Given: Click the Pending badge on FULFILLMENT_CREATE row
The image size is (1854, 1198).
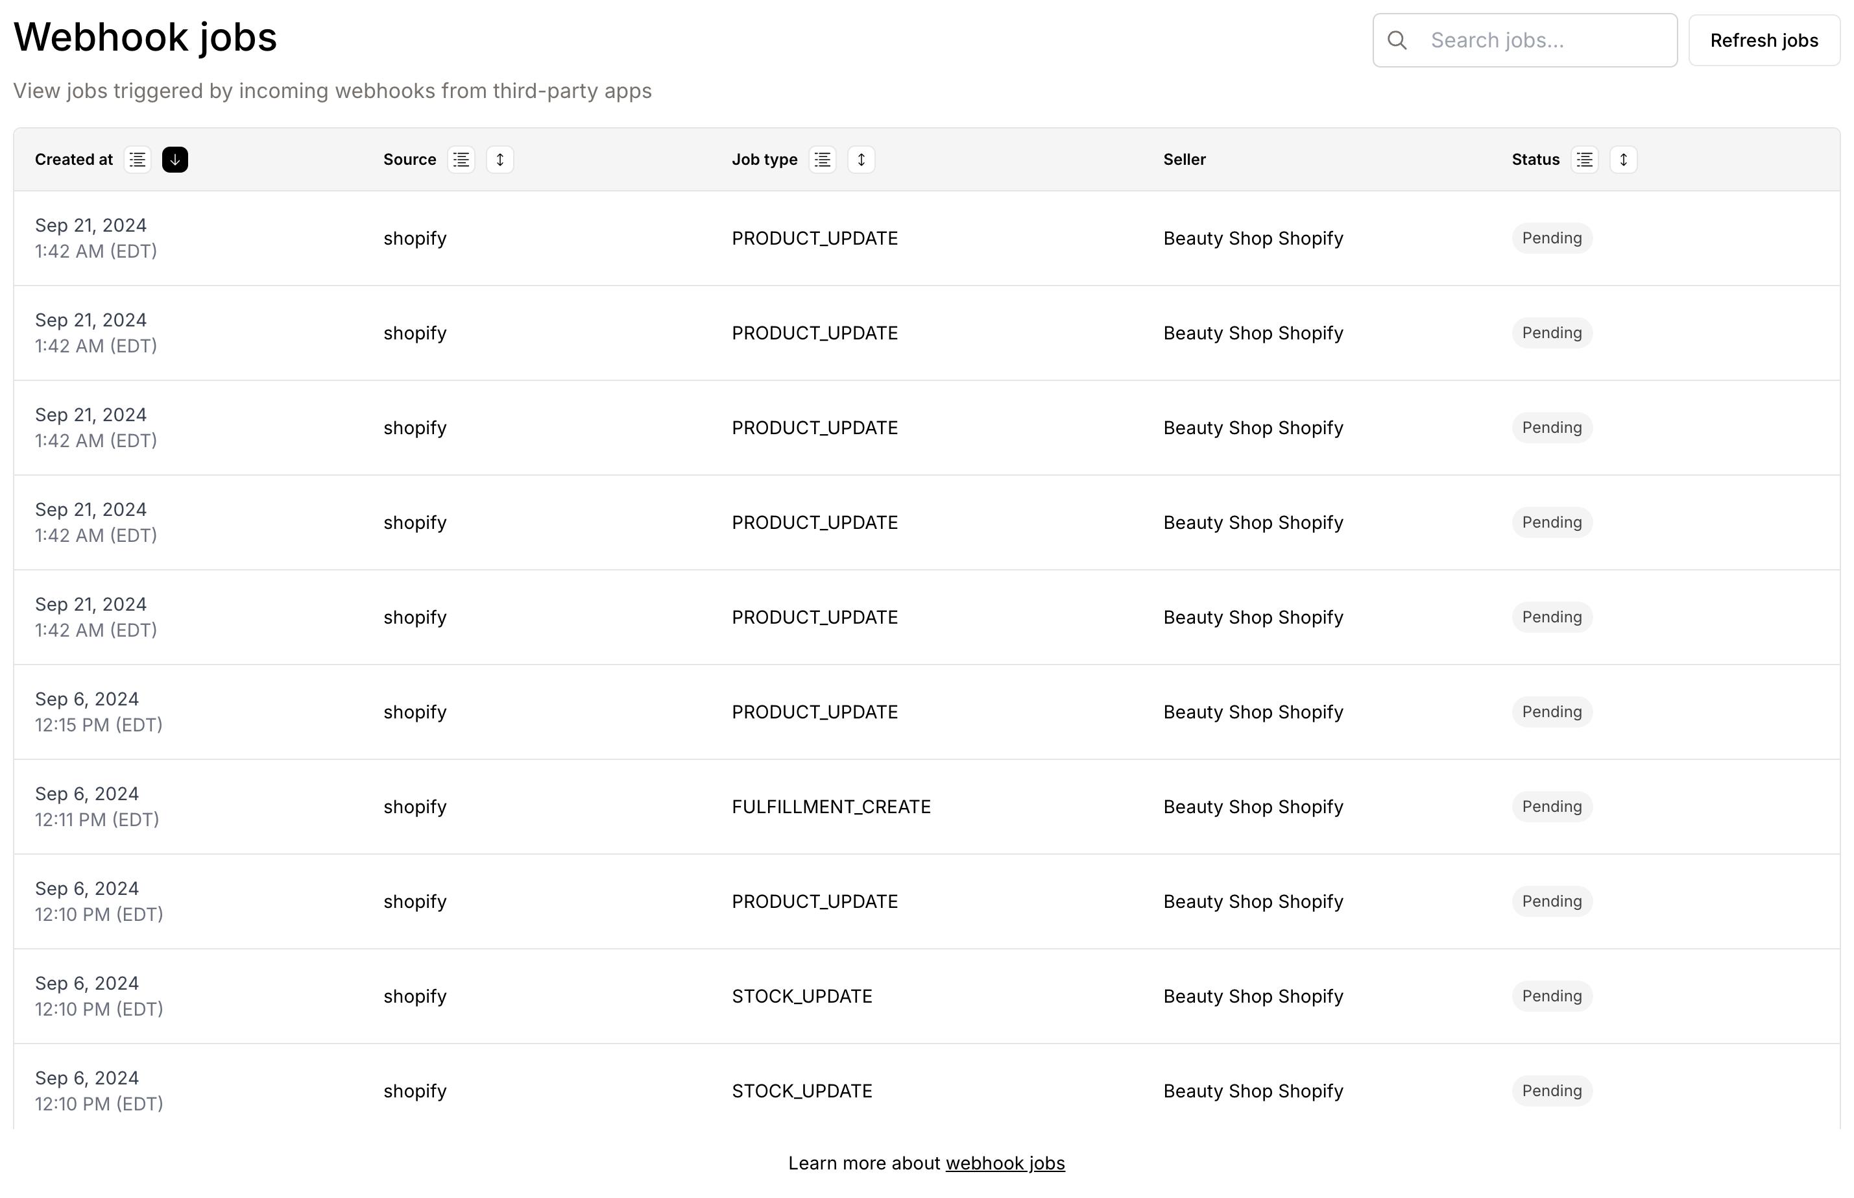Looking at the screenshot, I should pos(1552,807).
